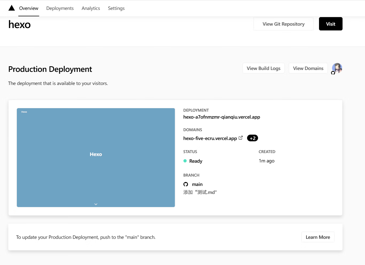Viewport: 365px width, 265px height.
Task: Open View Build Logs
Action: pos(263,68)
